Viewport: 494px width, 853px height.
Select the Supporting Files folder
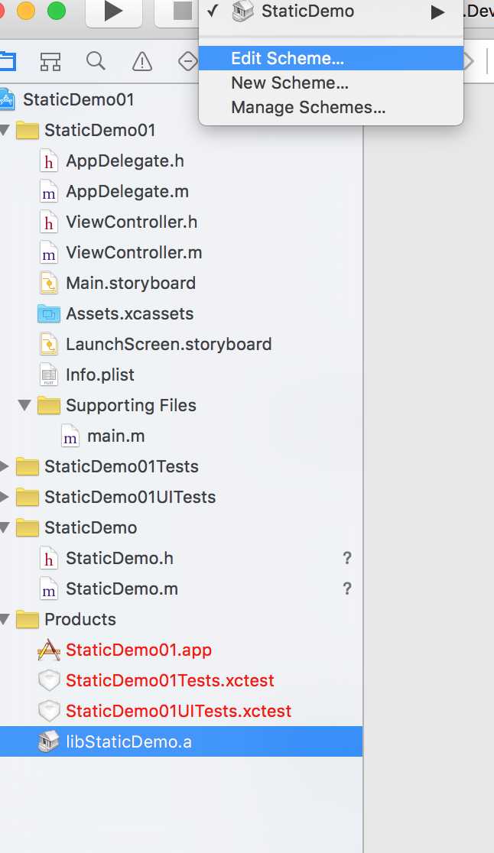131,405
